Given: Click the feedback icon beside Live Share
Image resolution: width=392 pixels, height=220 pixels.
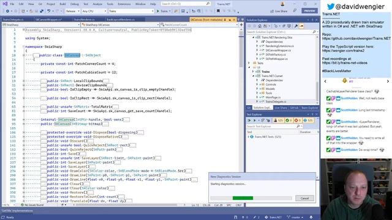Looking at the screenshot, I should pos(295,11).
